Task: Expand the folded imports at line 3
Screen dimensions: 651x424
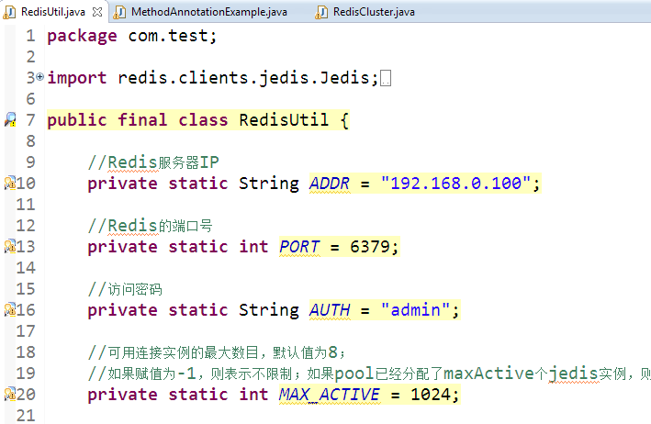Action: pyautogui.click(x=39, y=77)
